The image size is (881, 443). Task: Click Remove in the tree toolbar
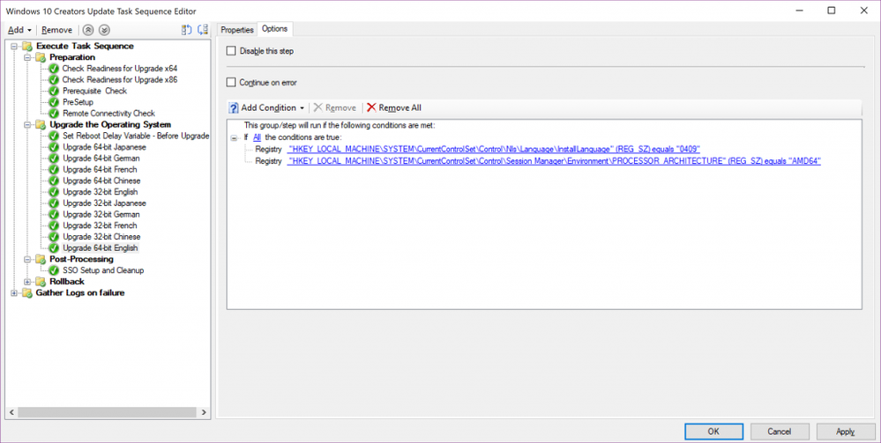[x=56, y=30]
